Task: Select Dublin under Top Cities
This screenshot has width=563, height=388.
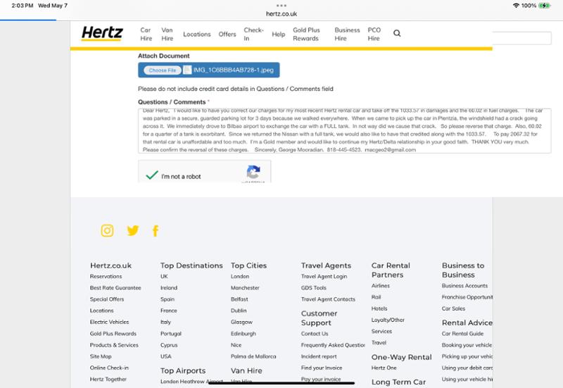Action: pos(239,311)
